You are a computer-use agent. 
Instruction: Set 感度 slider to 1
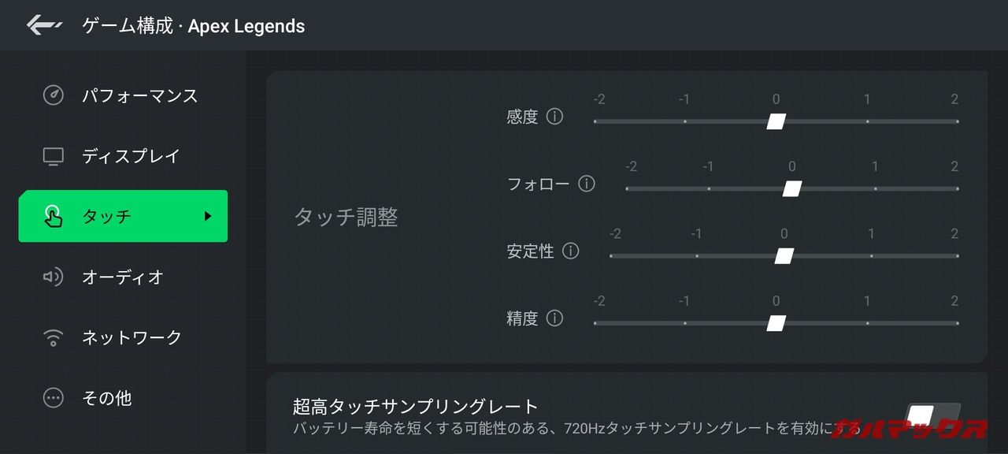click(867, 121)
